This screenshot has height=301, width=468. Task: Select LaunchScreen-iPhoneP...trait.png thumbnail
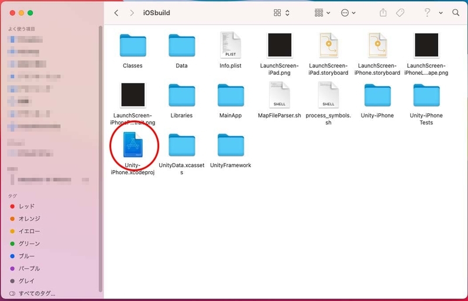click(133, 95)
